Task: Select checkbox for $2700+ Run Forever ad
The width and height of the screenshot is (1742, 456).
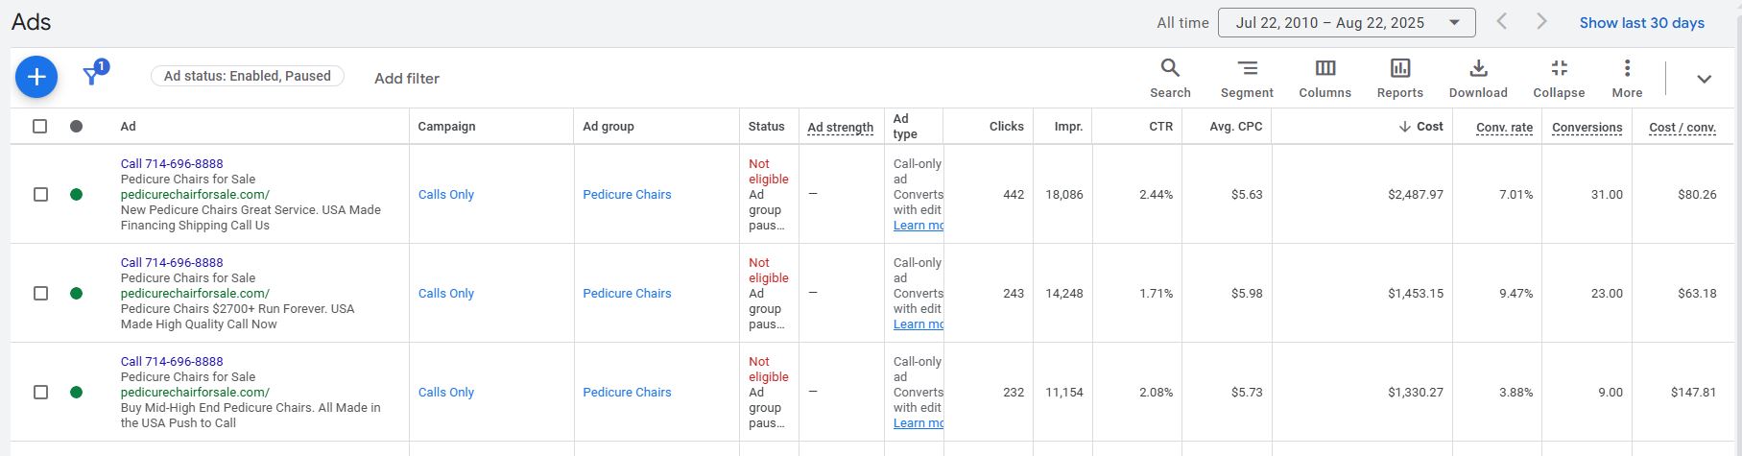Action: pyautogui.click(x=40, y=293)
